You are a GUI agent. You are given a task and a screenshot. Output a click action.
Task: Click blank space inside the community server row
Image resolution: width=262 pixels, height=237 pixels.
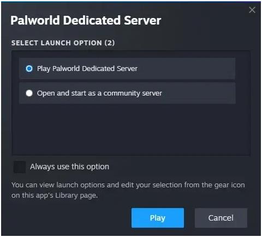[x=198, y=93]
